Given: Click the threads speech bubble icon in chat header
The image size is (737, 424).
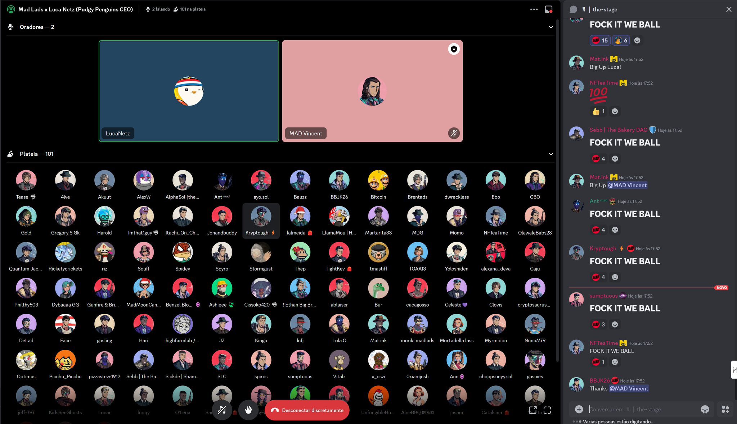Looking at the screenshot, I should tap(574, 9).
